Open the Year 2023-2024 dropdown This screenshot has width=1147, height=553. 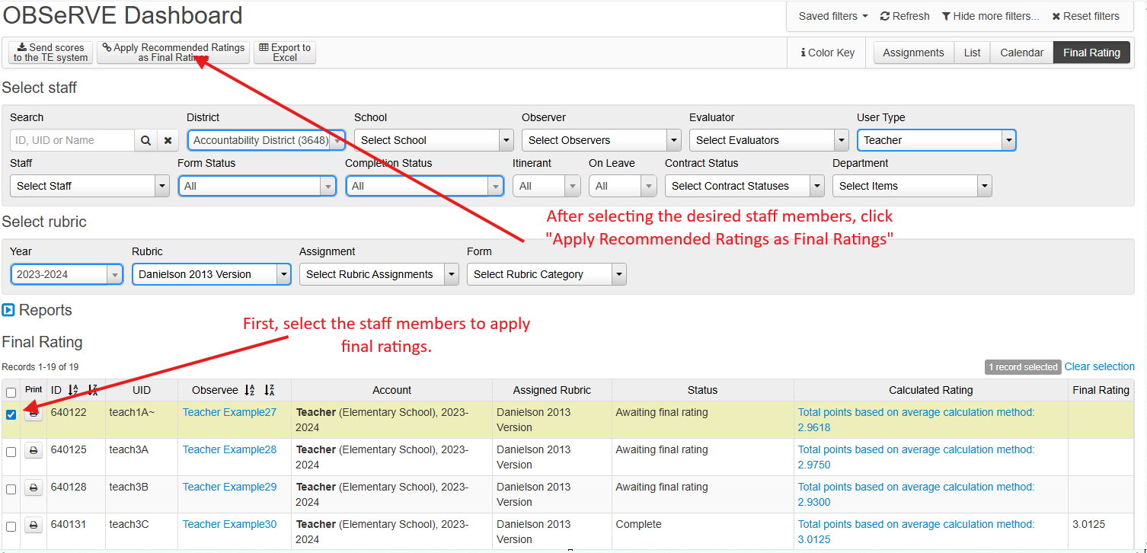pyautogui.click(x=66, y=274)
